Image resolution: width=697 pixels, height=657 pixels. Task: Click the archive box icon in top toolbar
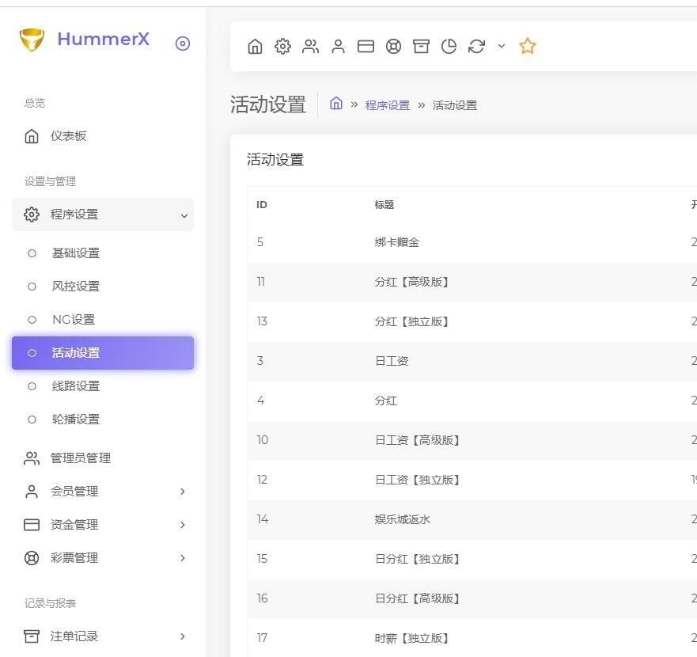[x=421, y=47]
